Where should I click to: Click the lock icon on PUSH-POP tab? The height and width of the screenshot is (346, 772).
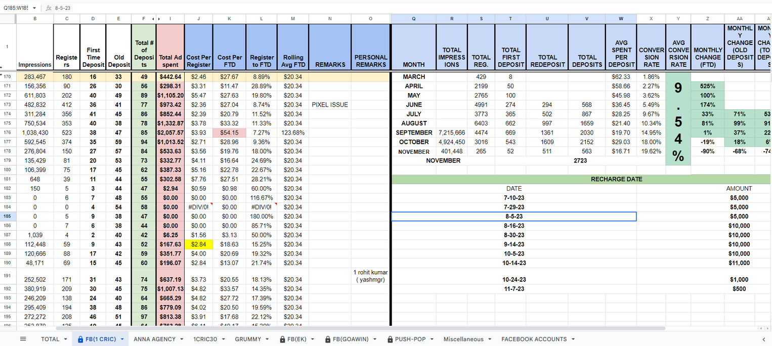(x=390, y=339)
